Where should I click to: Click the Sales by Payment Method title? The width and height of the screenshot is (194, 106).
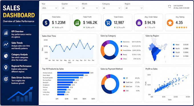[112, 69]
